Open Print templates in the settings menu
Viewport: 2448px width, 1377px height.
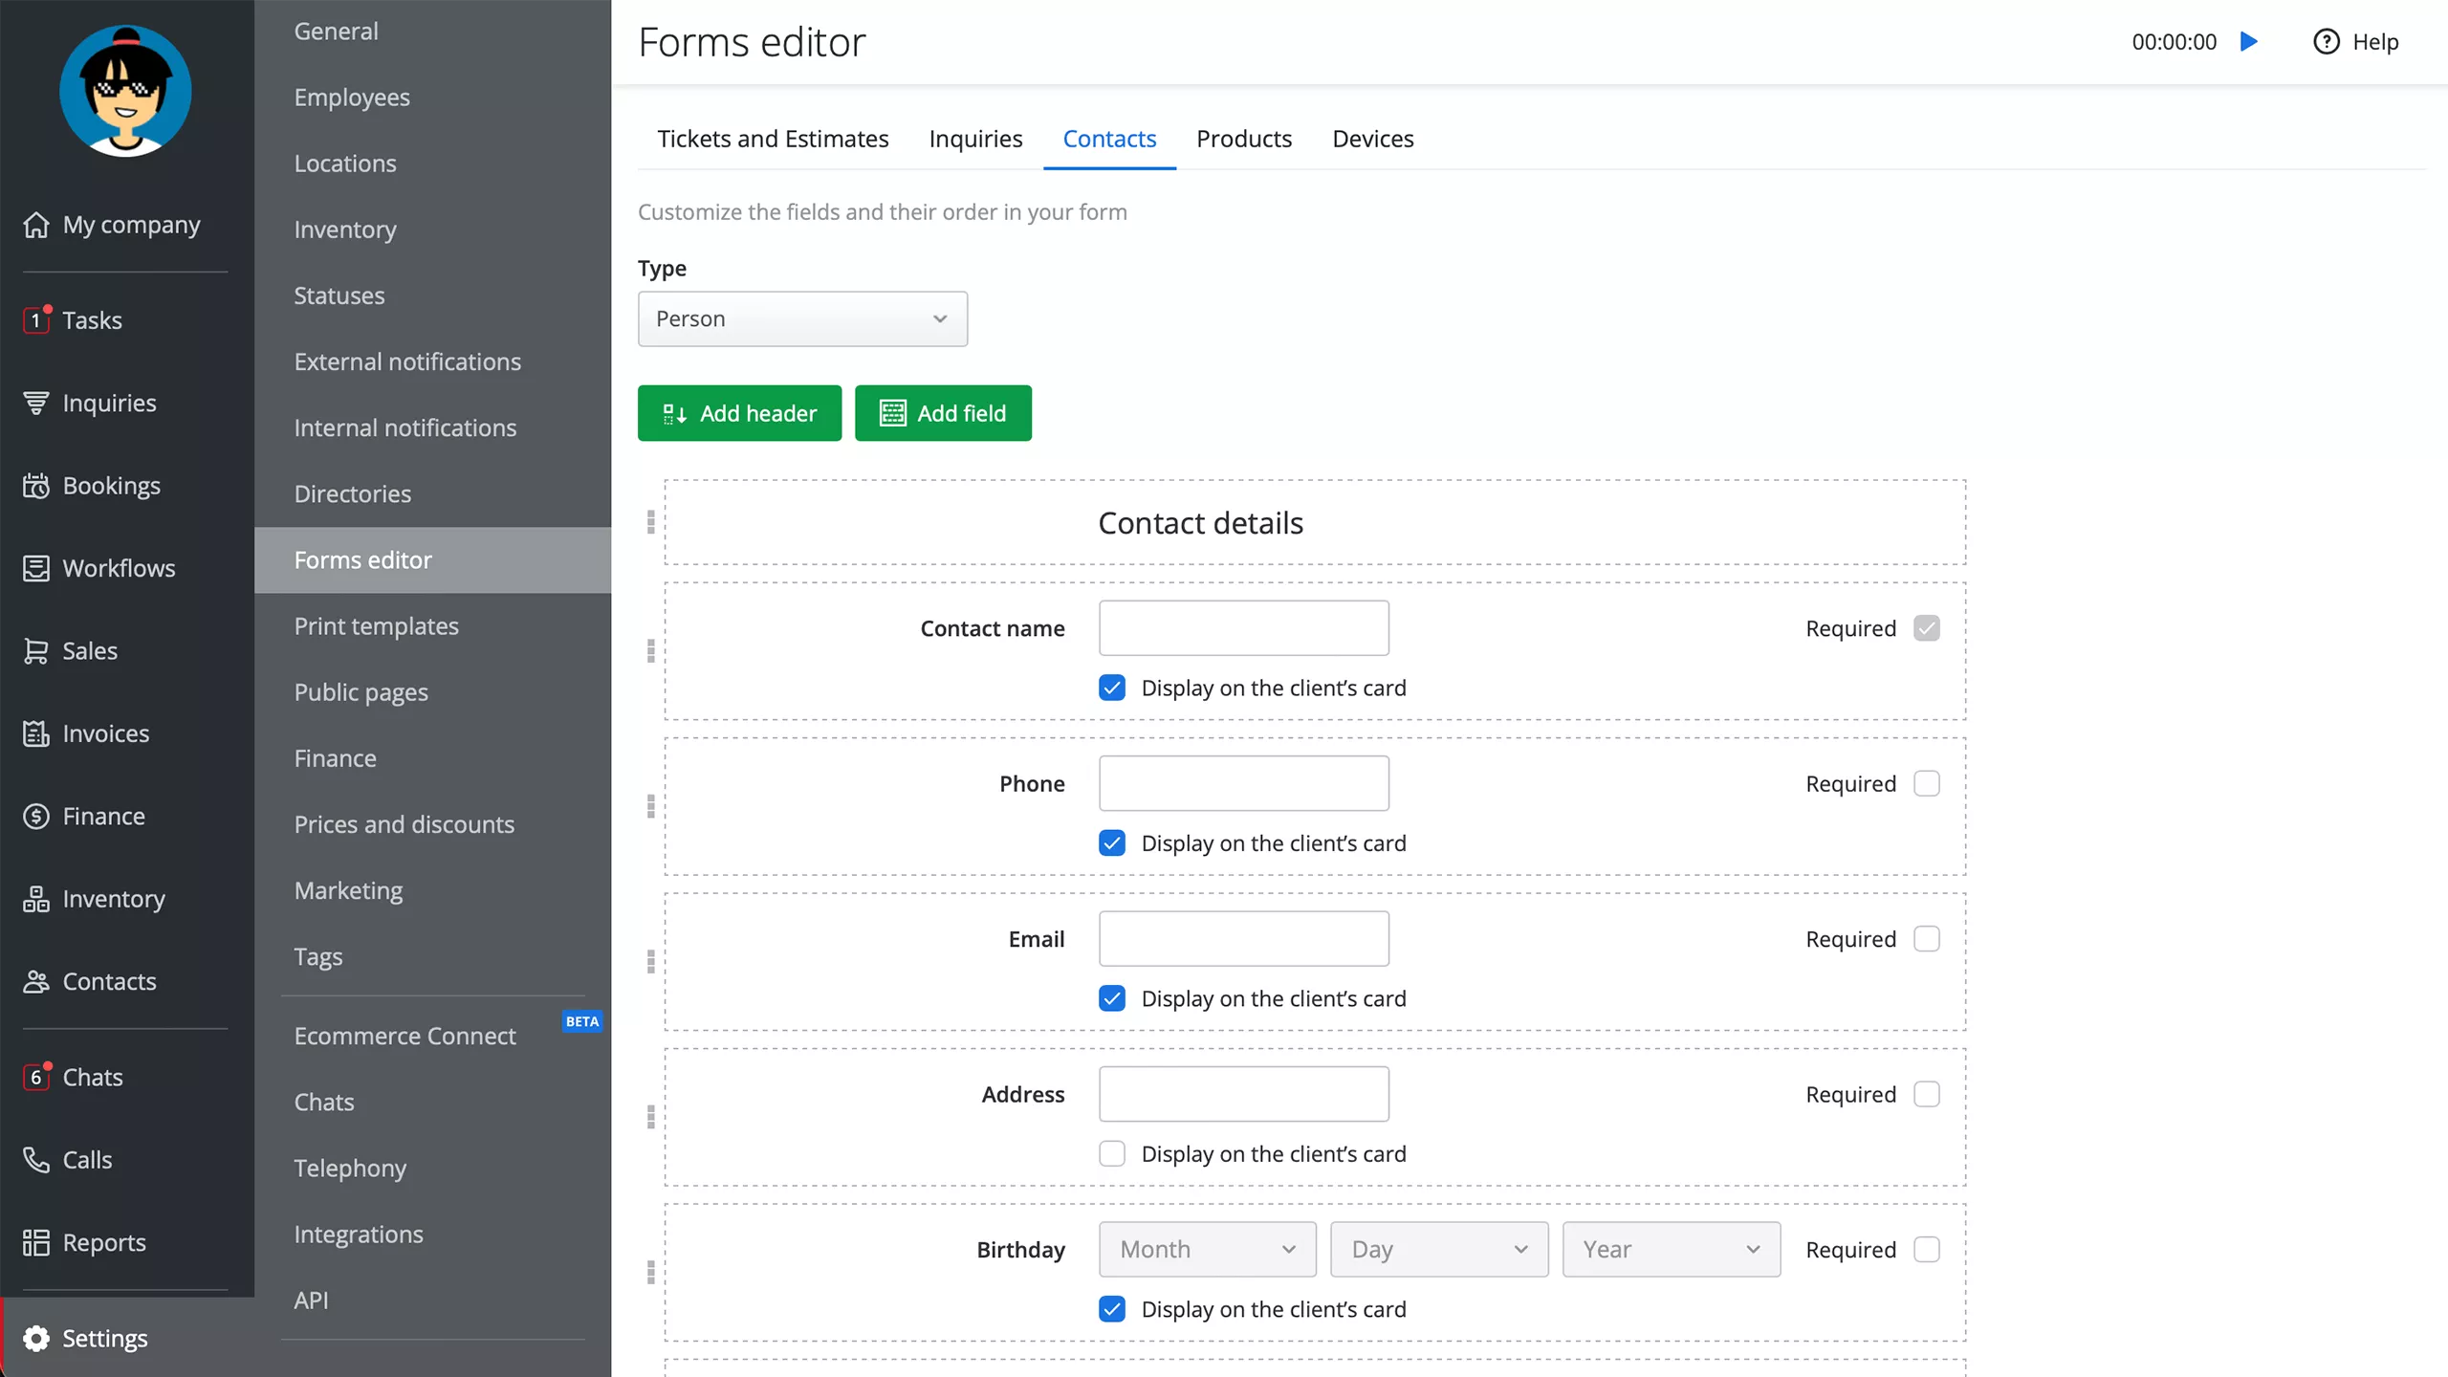(376, 625)
